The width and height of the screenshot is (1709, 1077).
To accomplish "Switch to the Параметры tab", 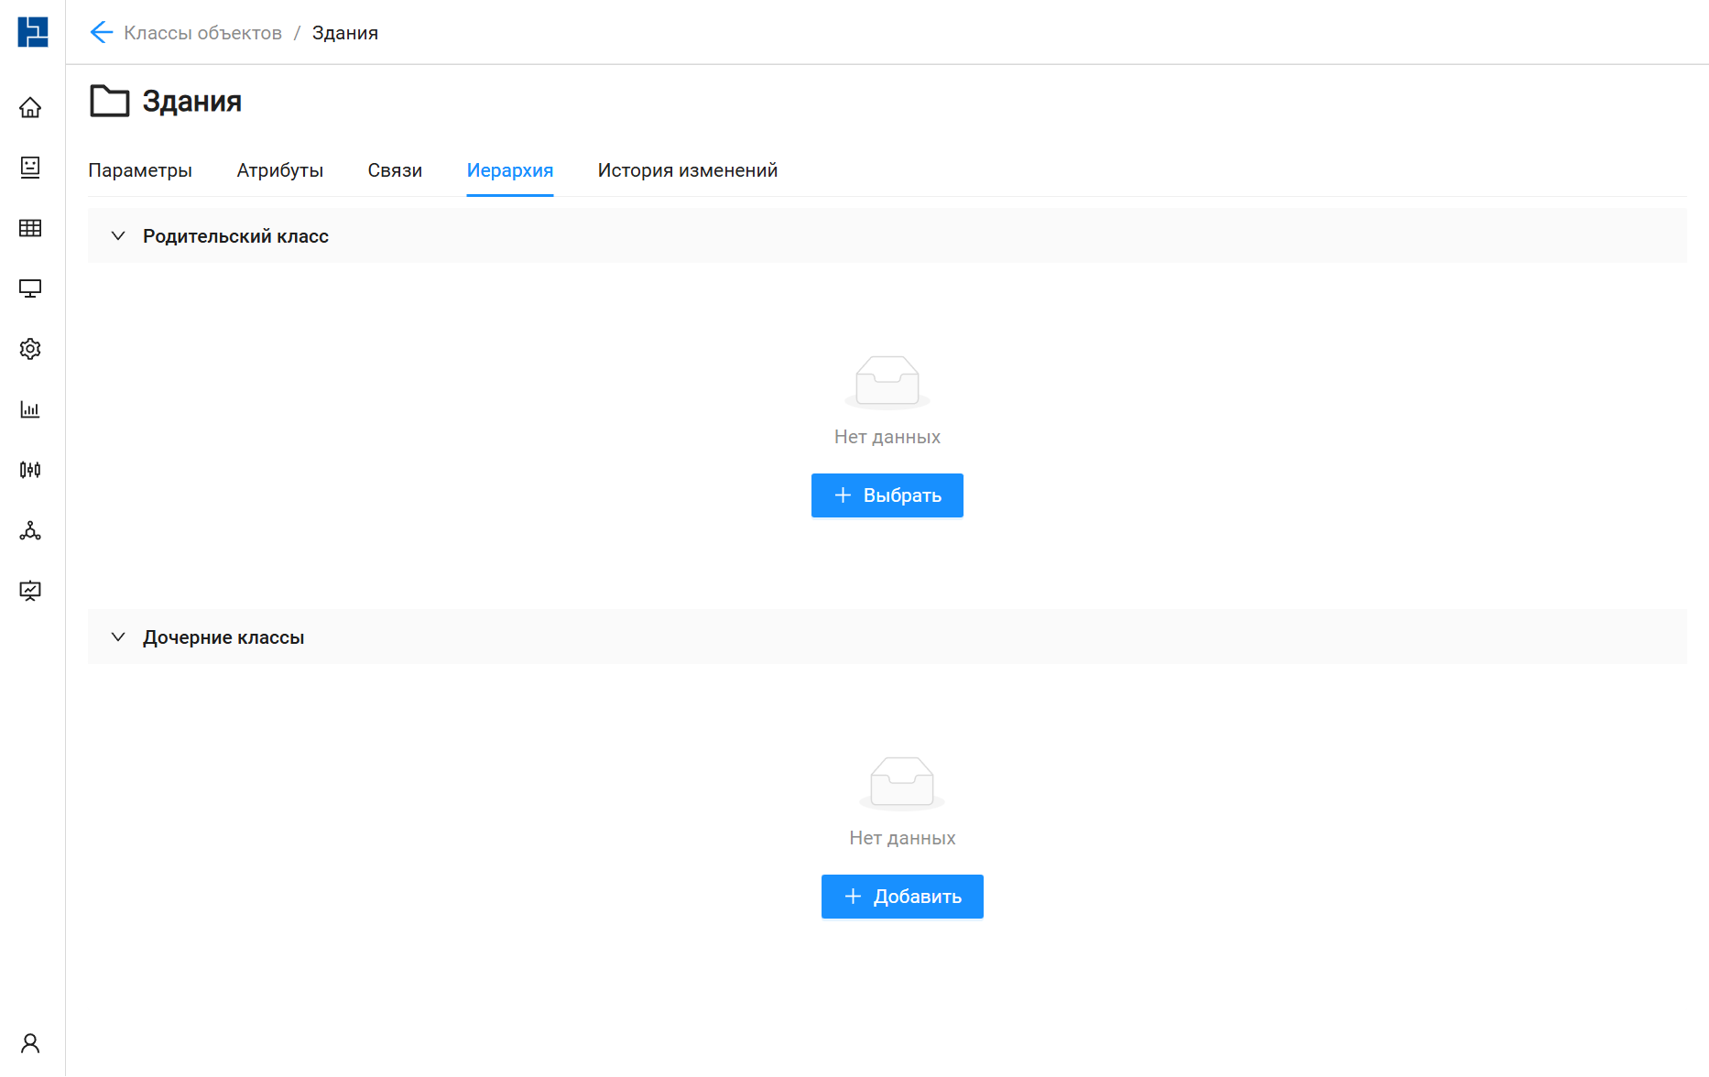I will (x=140, y=170).
